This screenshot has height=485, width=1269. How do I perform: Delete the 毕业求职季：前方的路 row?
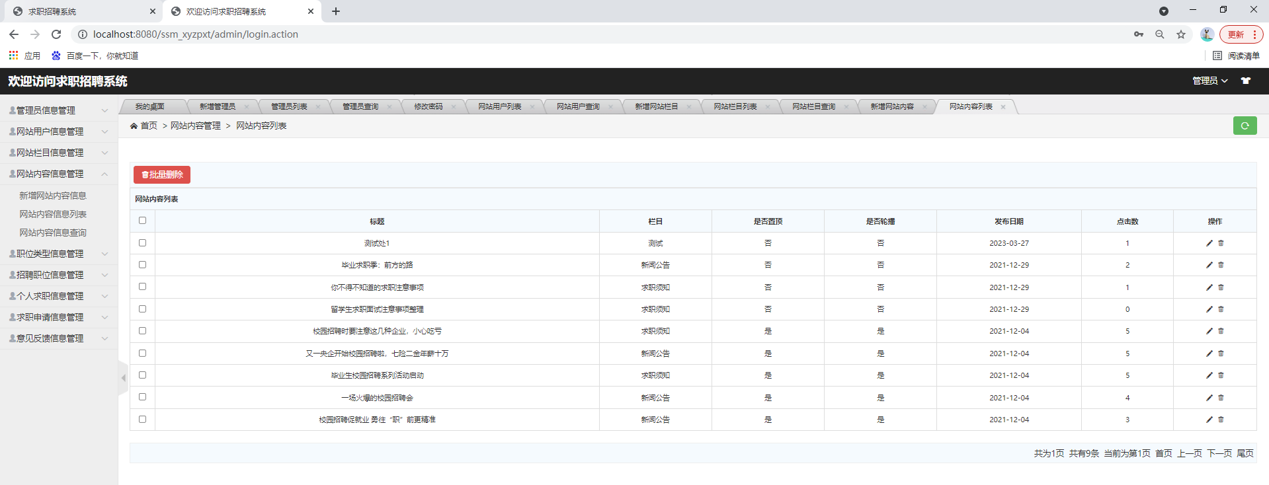pos(1221,265)
